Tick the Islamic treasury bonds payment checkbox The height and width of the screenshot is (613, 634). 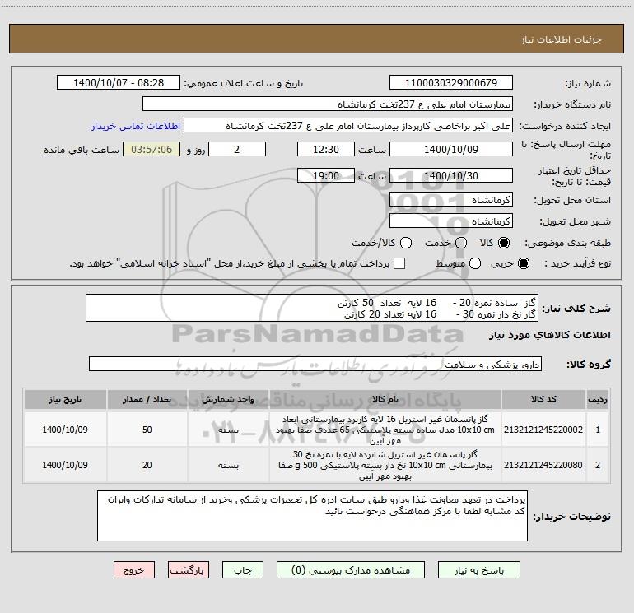pos(399,263)
